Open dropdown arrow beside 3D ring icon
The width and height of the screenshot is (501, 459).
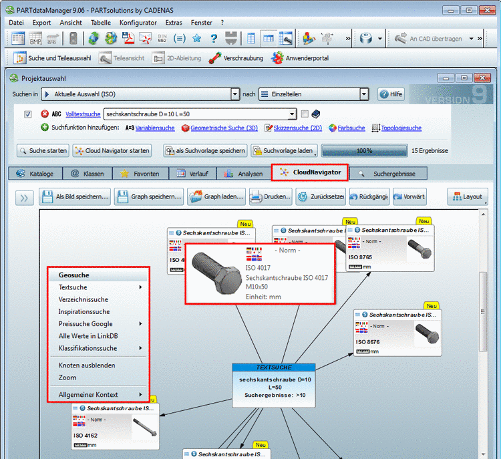(x=380, y=39)
